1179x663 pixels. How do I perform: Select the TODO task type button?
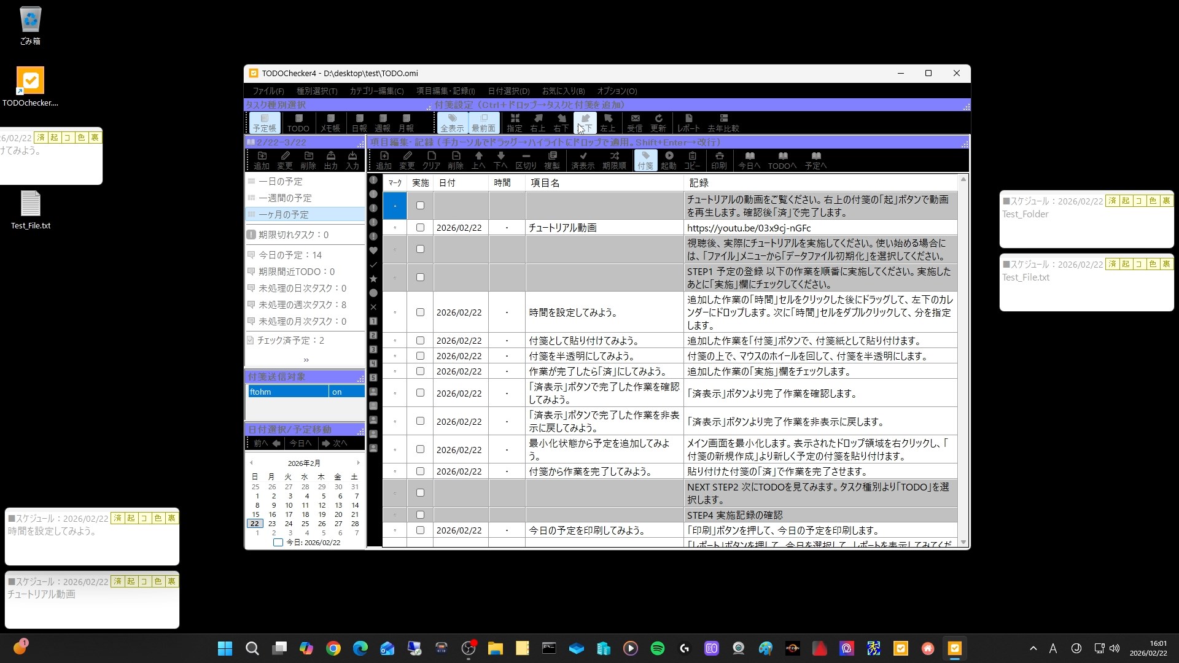coord(298,122)
